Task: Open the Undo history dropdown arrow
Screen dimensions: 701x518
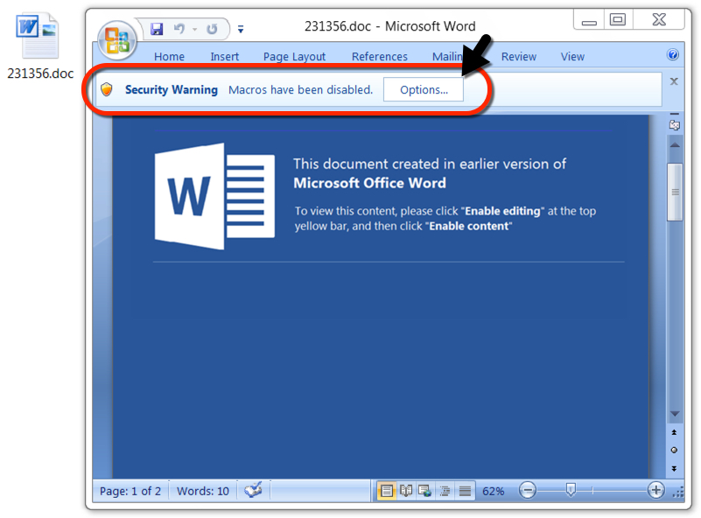Action: coord(195,30)
